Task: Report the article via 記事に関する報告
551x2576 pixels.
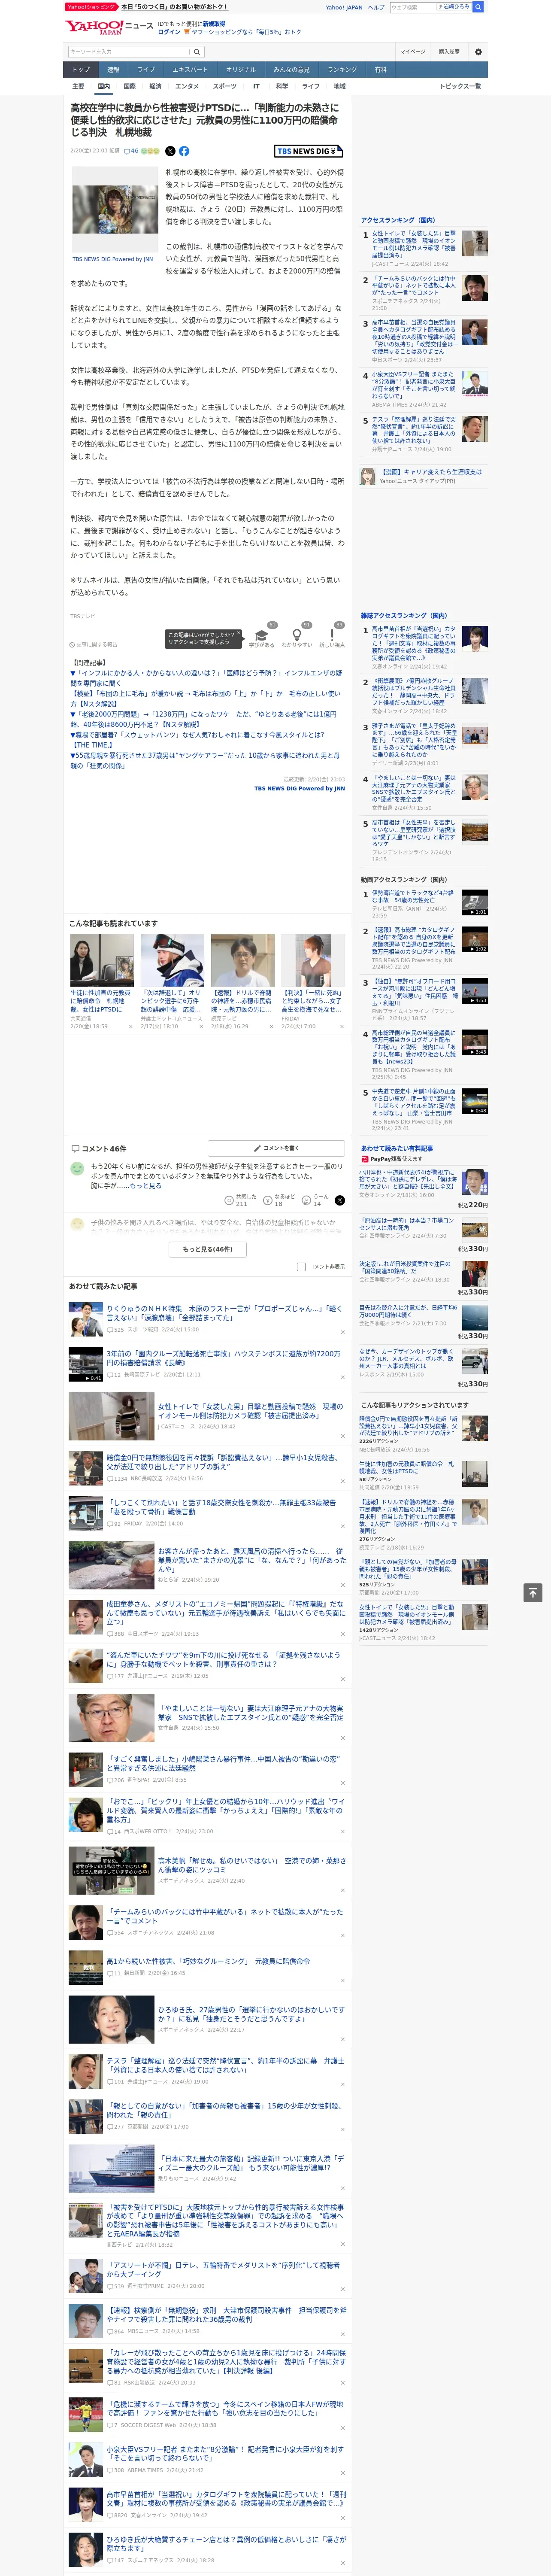Action: tap(94, 644)
